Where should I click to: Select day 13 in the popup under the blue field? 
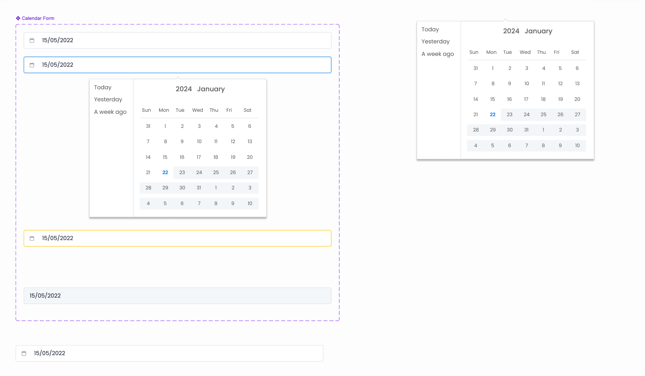250,141
